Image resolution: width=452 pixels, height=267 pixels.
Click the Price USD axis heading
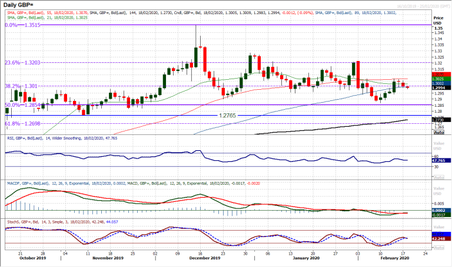click(x=438, y=21)
